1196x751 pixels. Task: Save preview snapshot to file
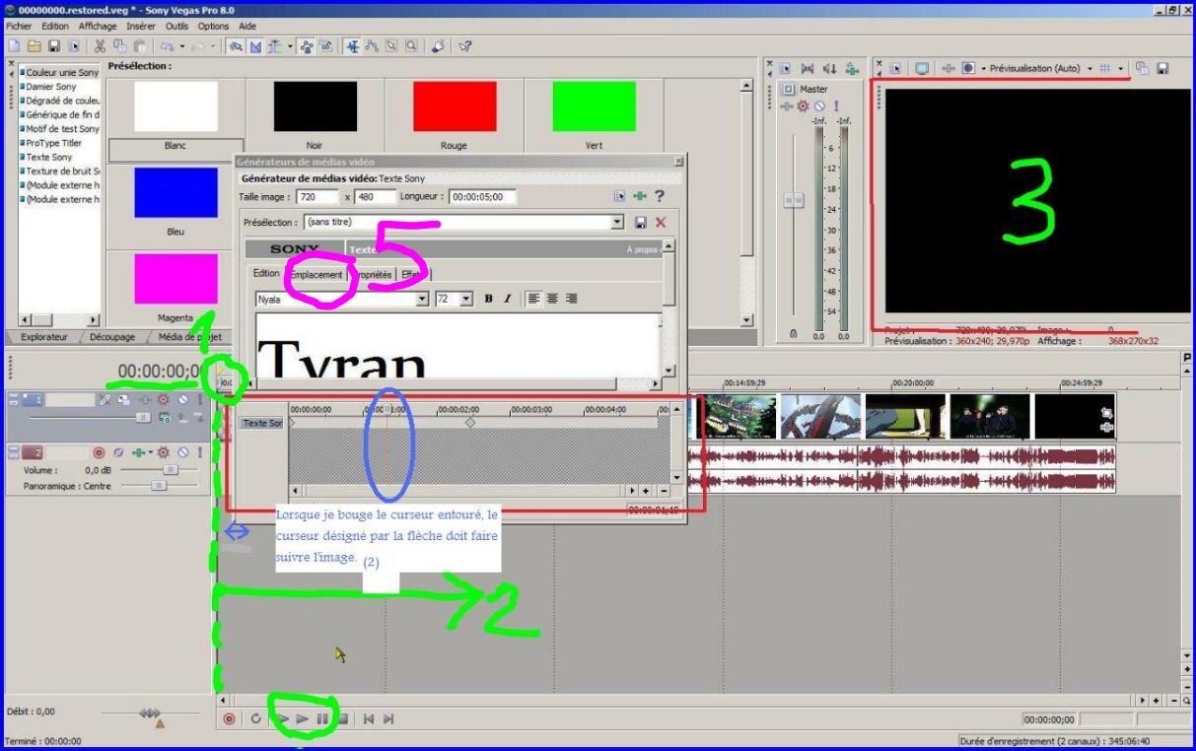(1162, 68)
